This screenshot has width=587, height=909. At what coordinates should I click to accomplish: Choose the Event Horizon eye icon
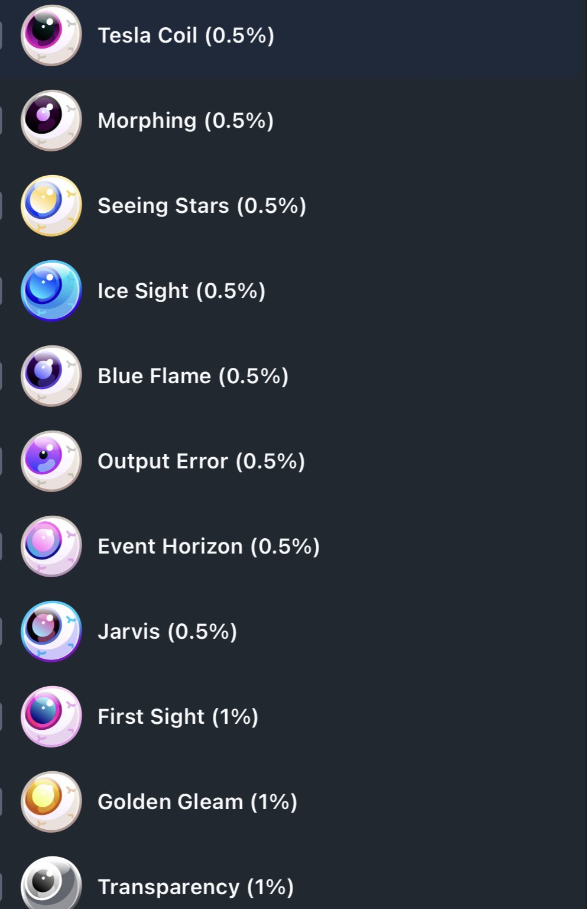(x=51, y=546)
